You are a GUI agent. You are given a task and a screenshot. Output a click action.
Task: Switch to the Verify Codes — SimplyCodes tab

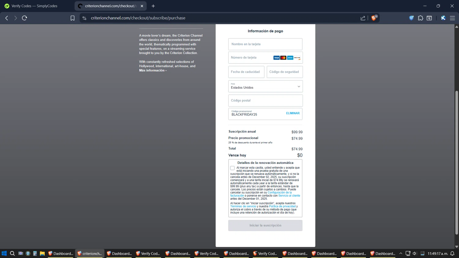click(x=34, y=6)
